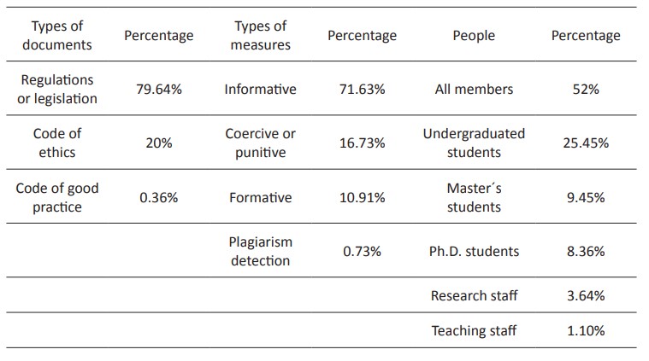Select the "Types of measures" header cell

pos(260,35)
